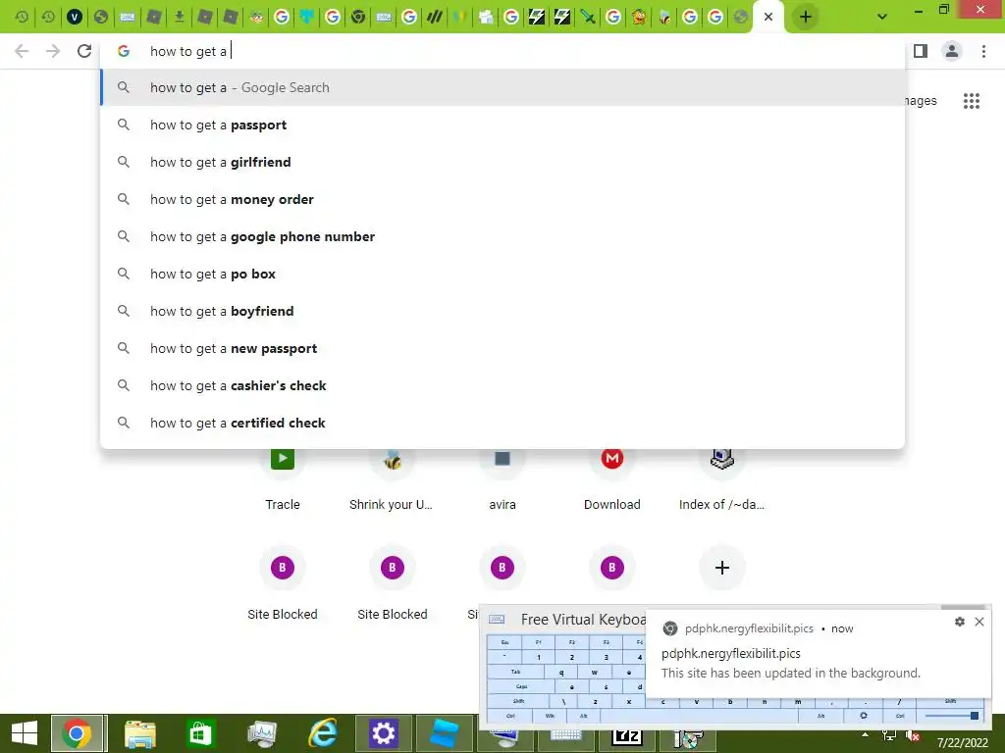The width and height of the screenshot is (1005, 753).
Task: Click the Tab key on the virtual keyboard
Action: 516,672
